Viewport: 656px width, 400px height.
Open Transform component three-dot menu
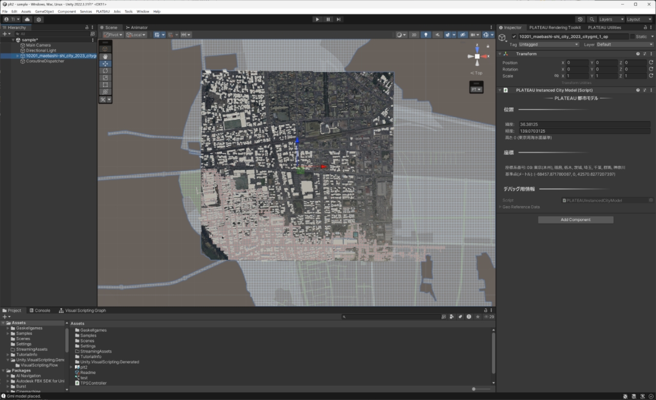tap(651, 54)
